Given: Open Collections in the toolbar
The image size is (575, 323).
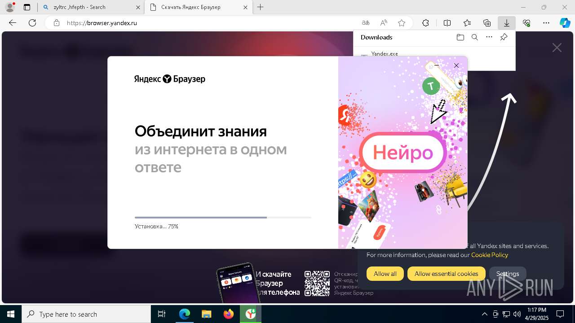Looking at the screenshot, I should point(487,23).
